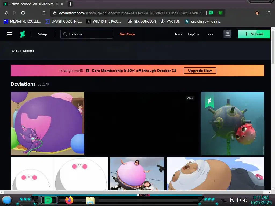Open the VNC FUN bookmark
The image size is (275, 206).
click(171, 21)
